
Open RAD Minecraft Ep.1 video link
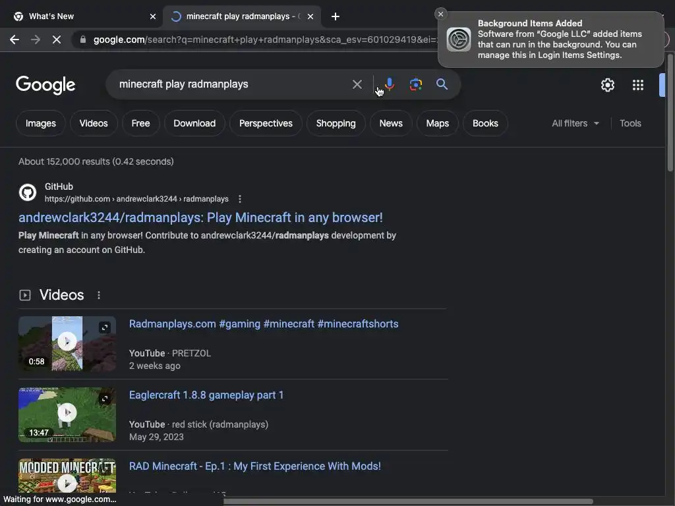(255, 466)
